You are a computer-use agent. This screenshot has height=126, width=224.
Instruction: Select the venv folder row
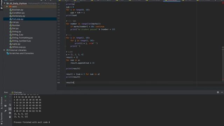click(x=30, y=7)
